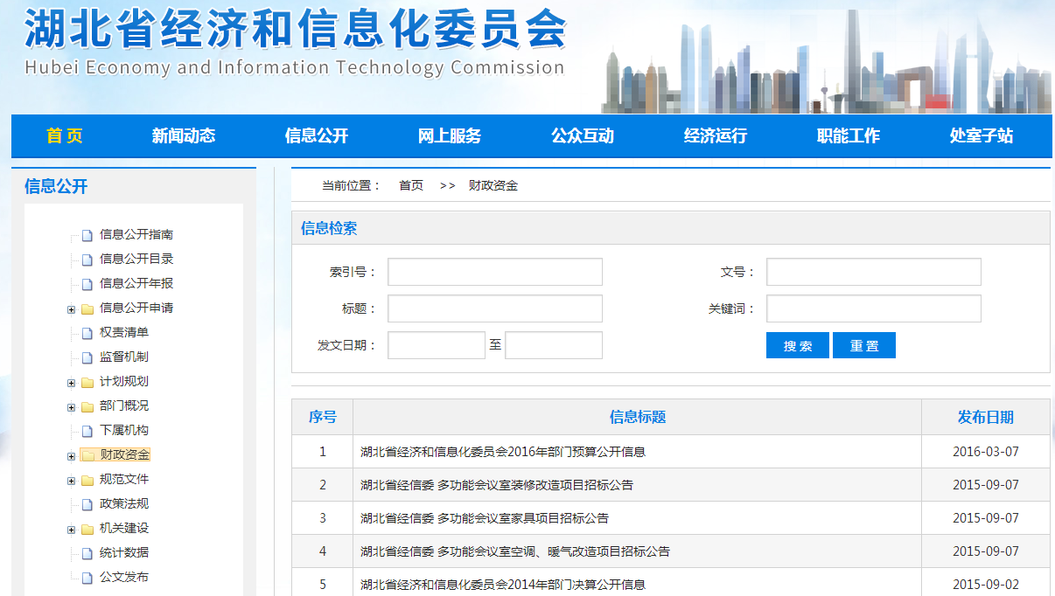Click the document icon beside 信息公开指南

[x=87, y=235]
